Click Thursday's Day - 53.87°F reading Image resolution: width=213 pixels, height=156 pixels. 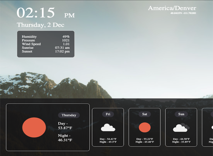point(65,126)
